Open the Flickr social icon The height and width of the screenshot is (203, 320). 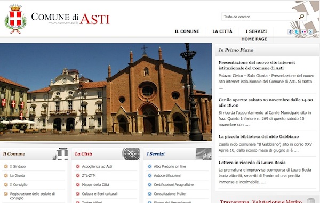(x=303, y=31)
